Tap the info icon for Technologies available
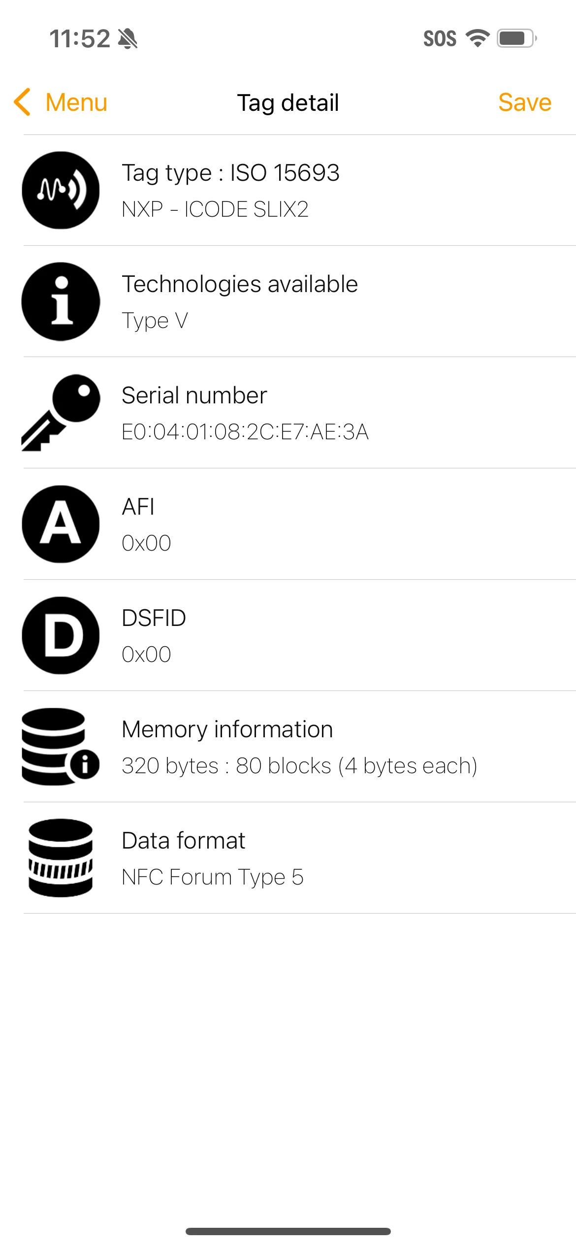 pos(61,301)
